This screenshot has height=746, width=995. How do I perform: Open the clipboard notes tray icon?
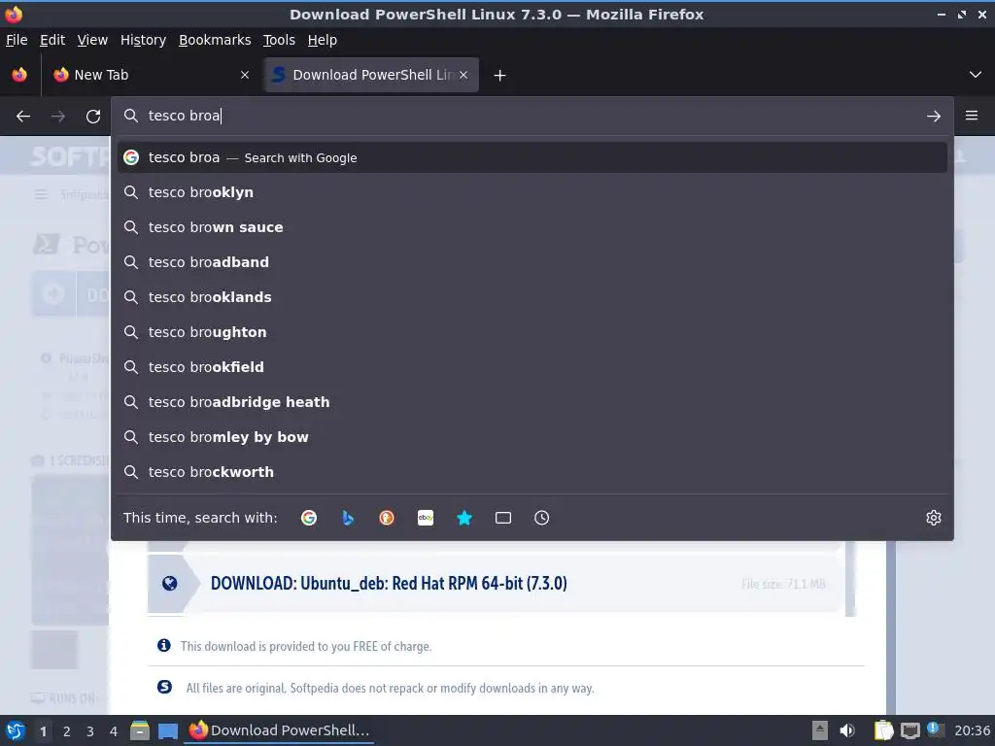[x=883, y=730]
